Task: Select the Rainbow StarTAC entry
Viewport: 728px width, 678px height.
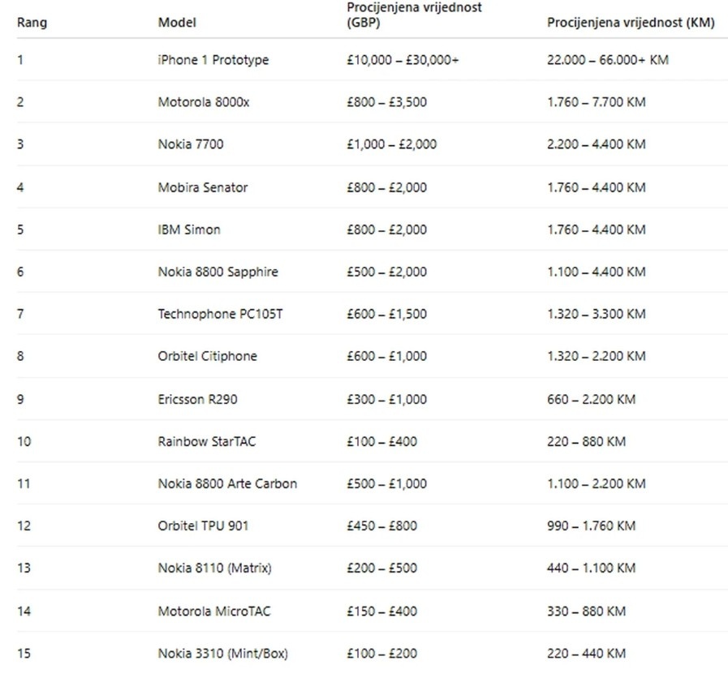Action: [x=201, y=441]
